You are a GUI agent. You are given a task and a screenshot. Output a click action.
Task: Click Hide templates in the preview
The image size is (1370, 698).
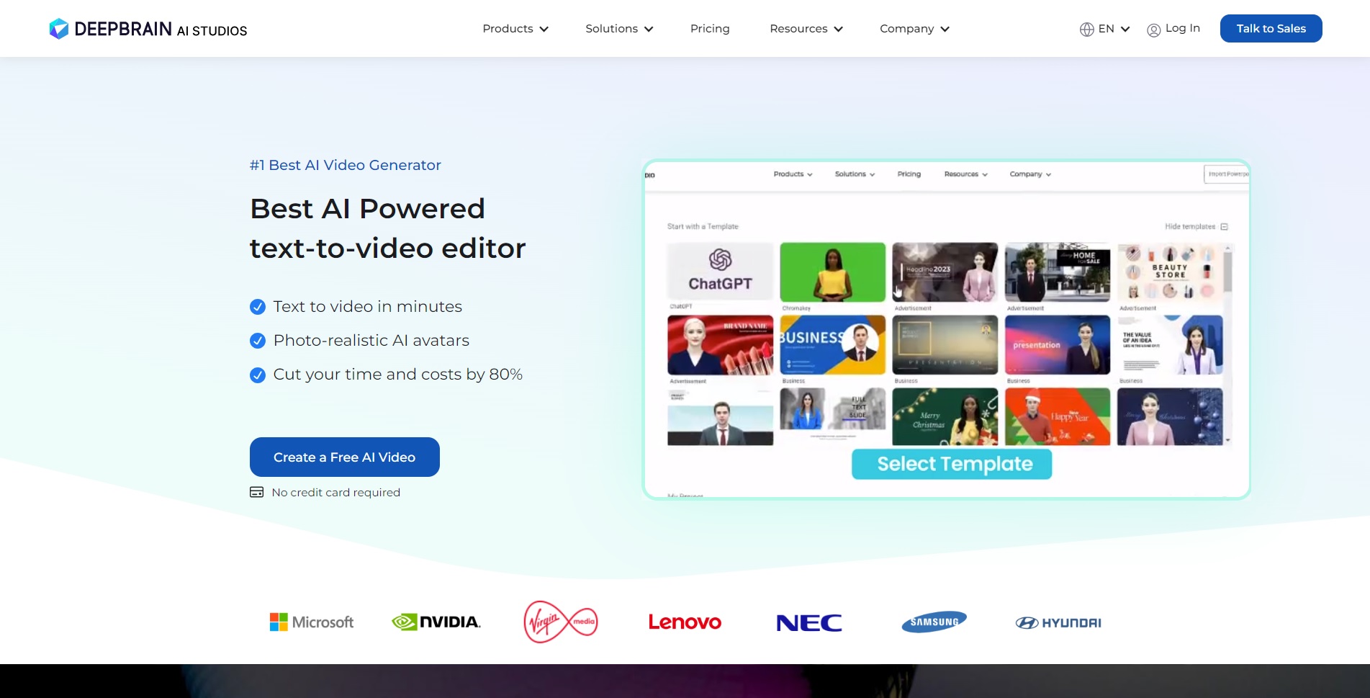pyautogui.click(x=1189, y=226)
